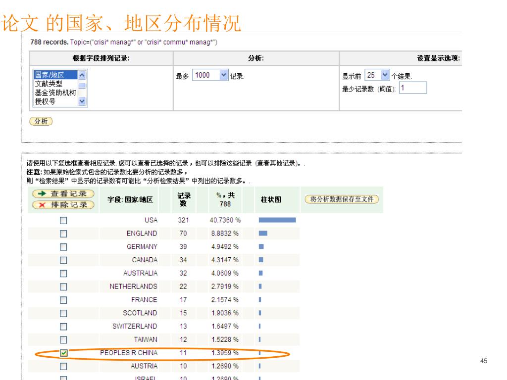This screenshot has height=380, width=507.
Task: Click the ENGLAND record count 70
Action: (183, 234)
